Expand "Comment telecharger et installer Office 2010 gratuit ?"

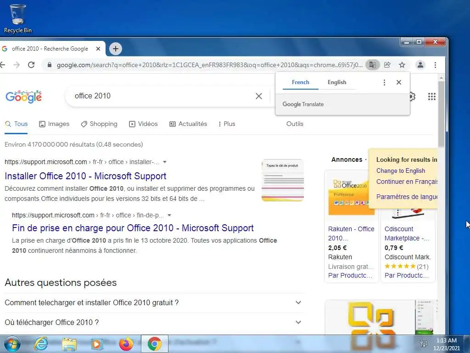[x=154, y=302]
